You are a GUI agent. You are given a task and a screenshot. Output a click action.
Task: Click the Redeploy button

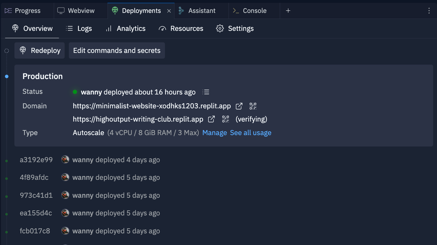pos(40,50)
